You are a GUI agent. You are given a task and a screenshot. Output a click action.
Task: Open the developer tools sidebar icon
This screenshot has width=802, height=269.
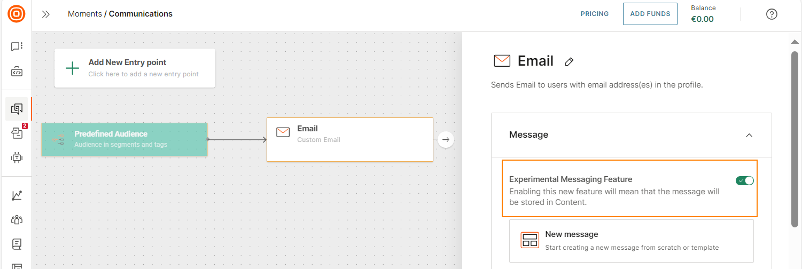(17, 72)
